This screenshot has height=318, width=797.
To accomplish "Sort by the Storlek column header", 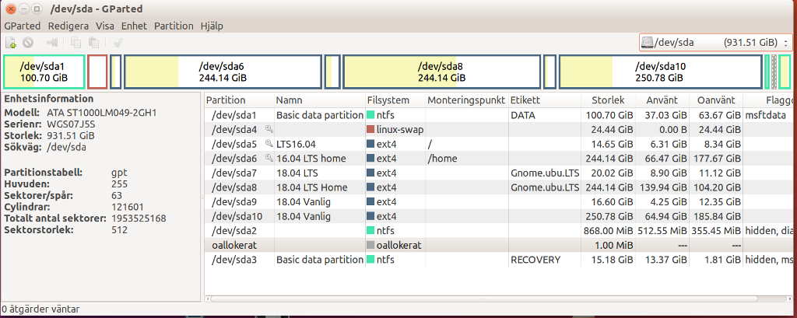I will tap(608, 100).
